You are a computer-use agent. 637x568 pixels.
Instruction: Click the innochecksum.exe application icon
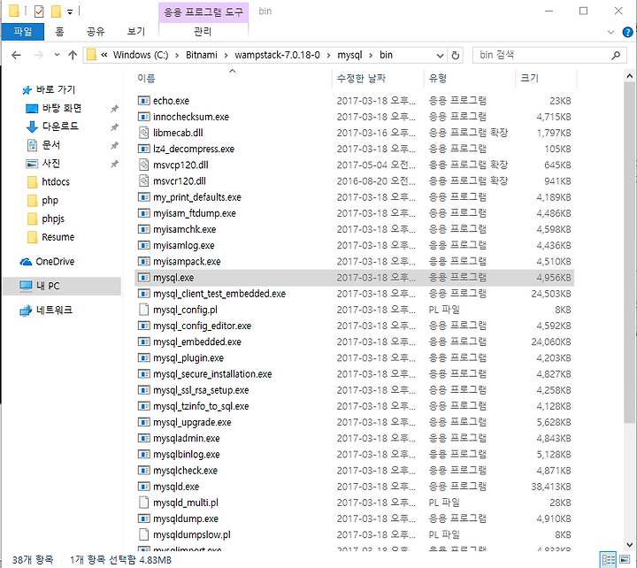pyautogui.click(x=144, y=117)
